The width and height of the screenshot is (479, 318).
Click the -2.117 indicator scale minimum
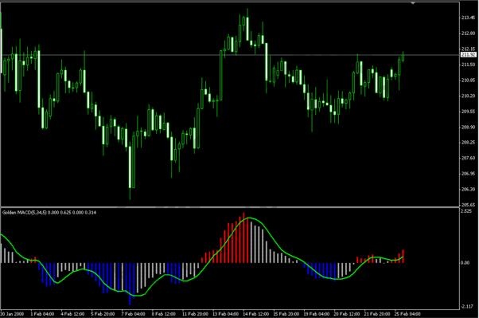(x=467, y=307)
